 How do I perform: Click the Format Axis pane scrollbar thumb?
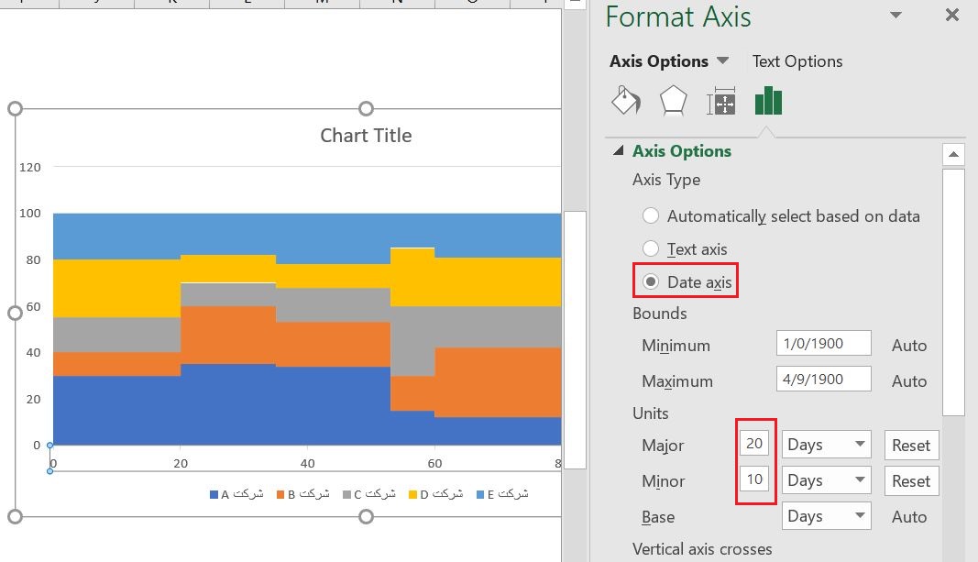(953, 292)
